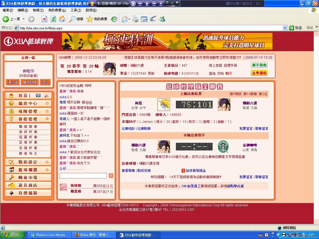Viewport: 319px width, 239px height.
Task: Click the send arrow button under chat box
Action: point(111,176)
